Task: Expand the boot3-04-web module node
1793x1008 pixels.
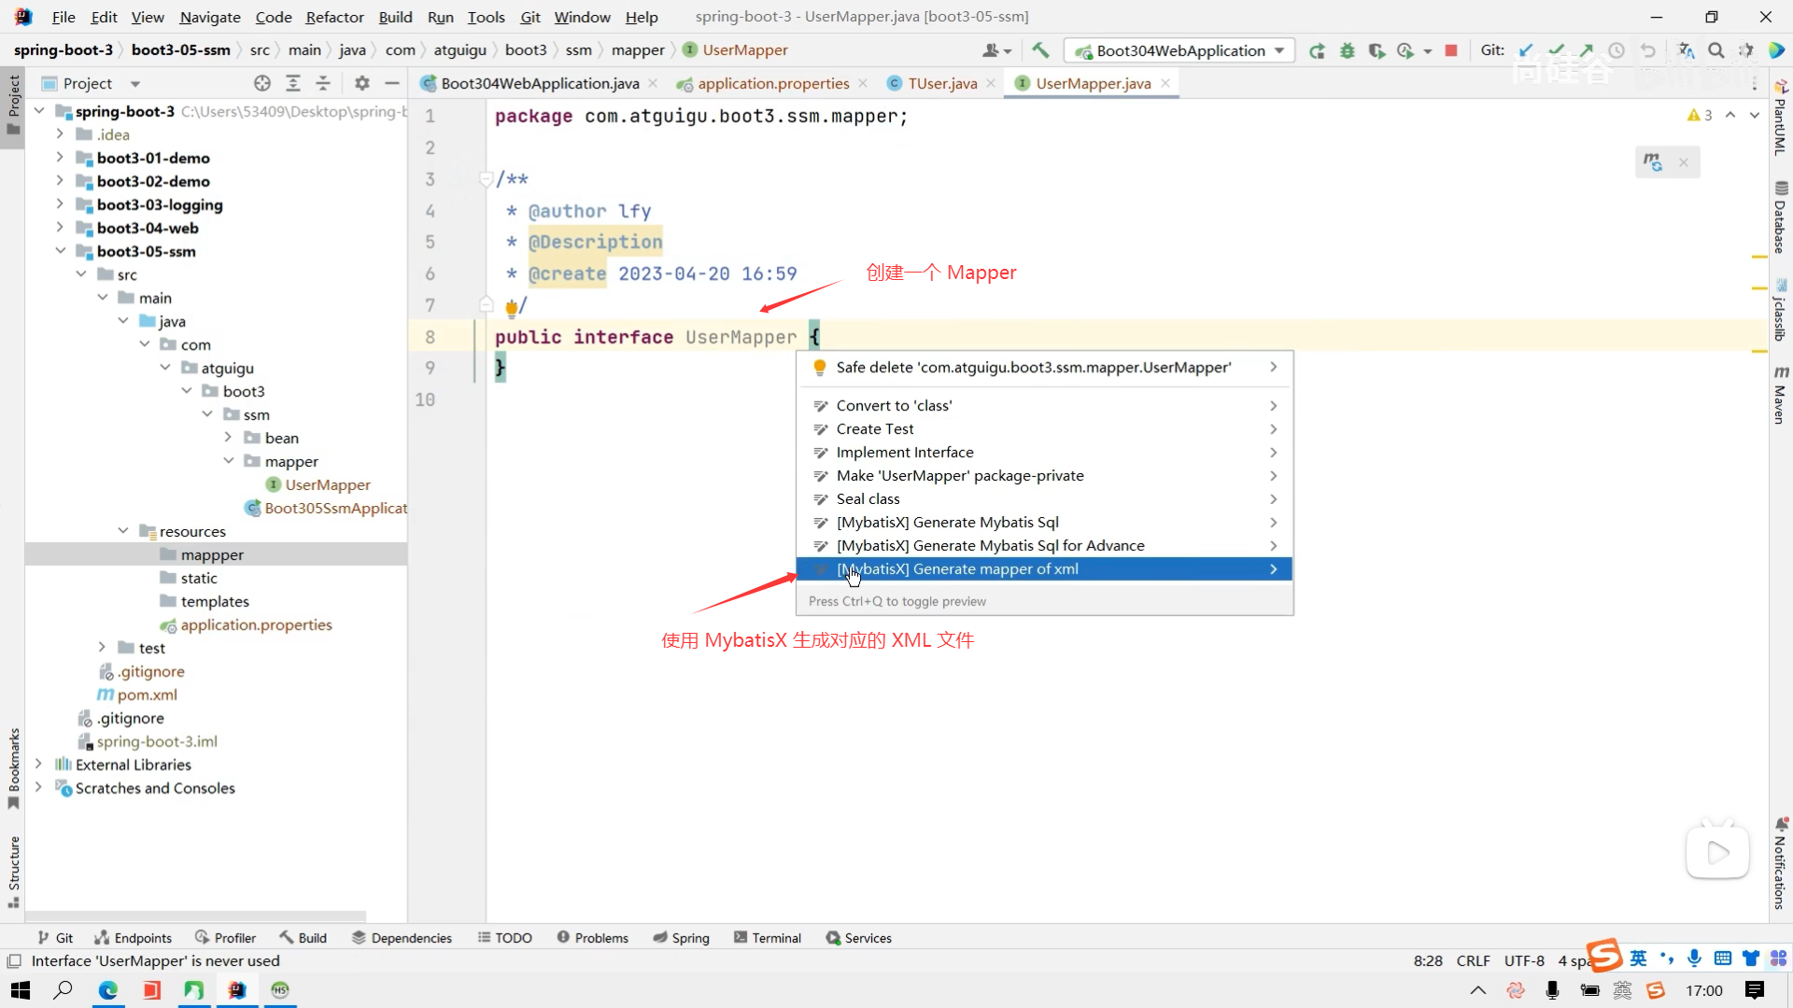Action: [60, 228]
